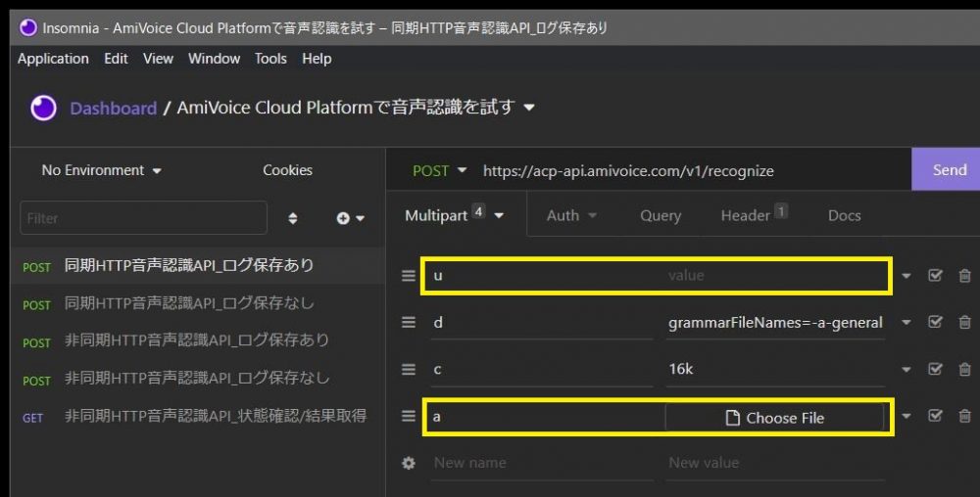Open the type dropdown for row c
This screenshot has height=497, width=980.
pos(906,369)
